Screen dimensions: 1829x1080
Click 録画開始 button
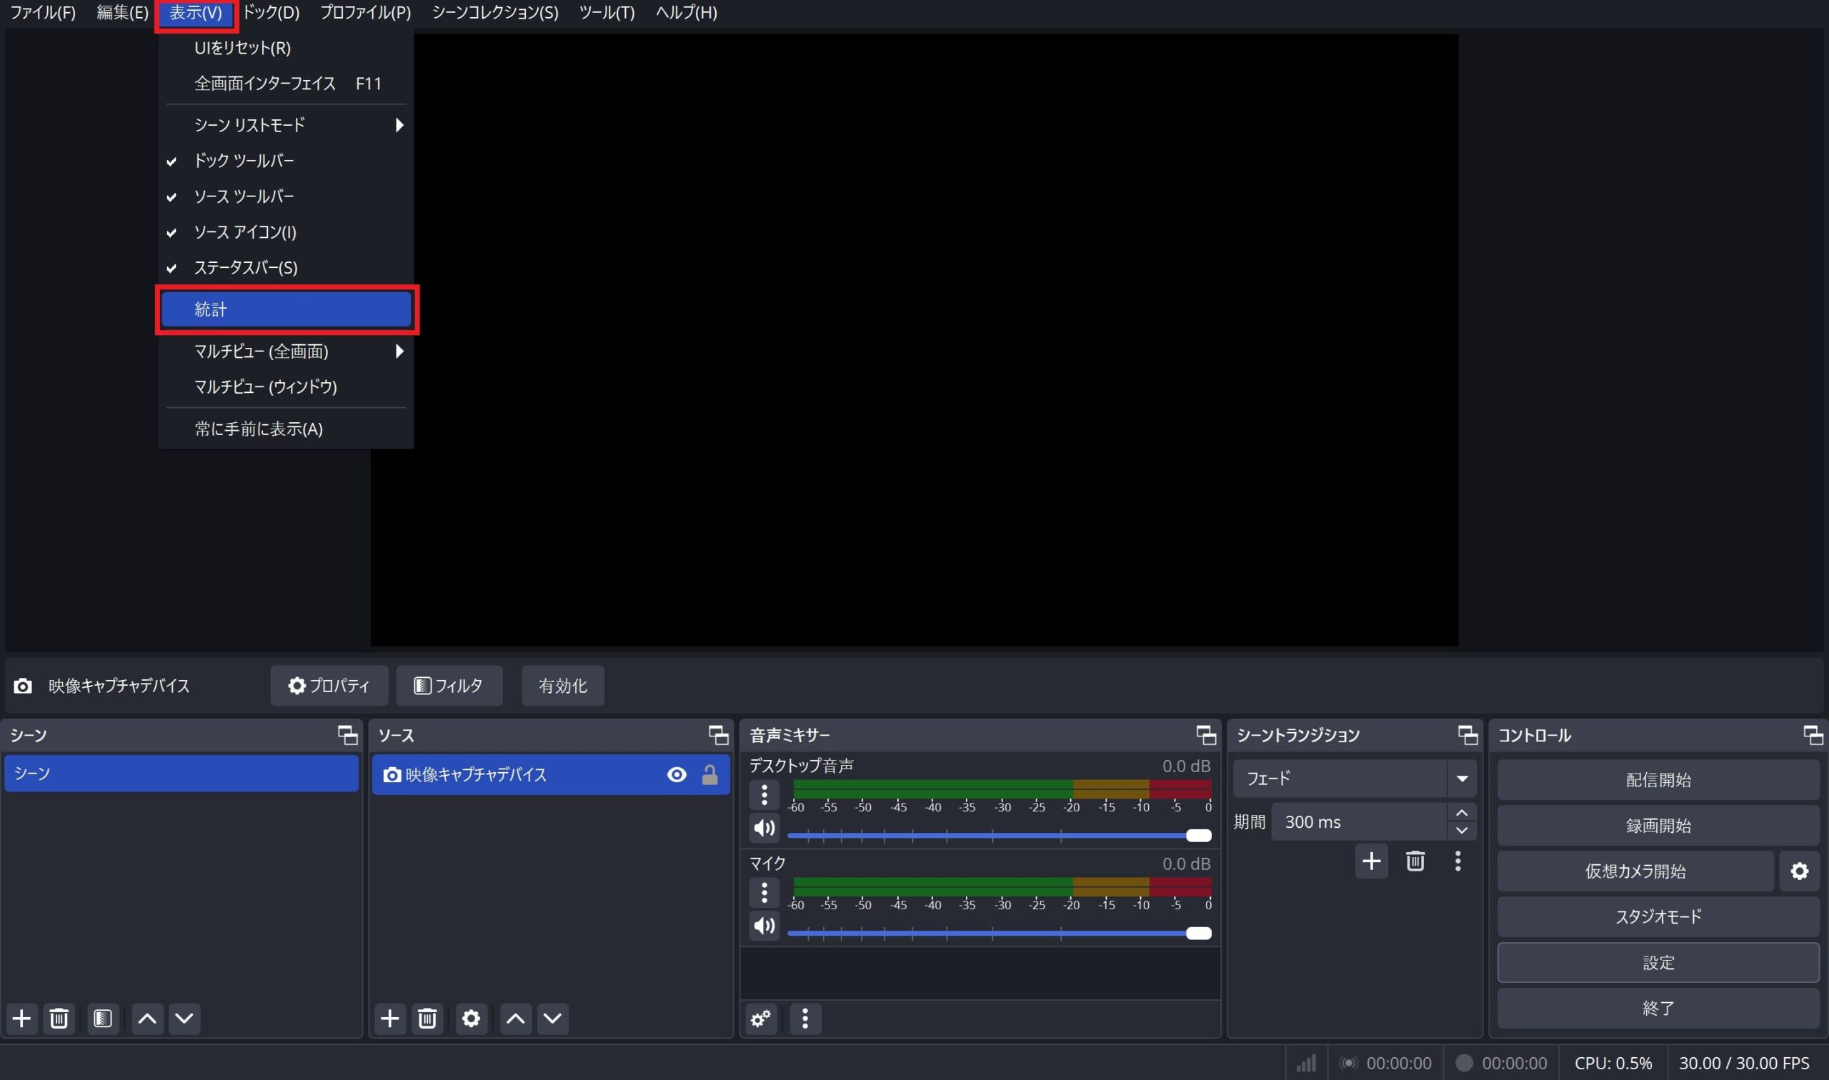tap(1658, 826)
